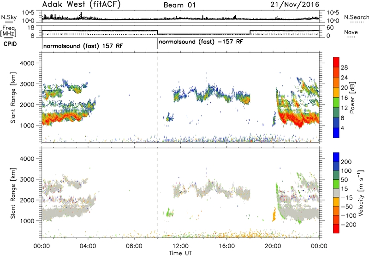Screen dimensions: 369x256
Task: Click the light green 12 dB power color band
Action: pyautogui.click(x=336, y=102)
